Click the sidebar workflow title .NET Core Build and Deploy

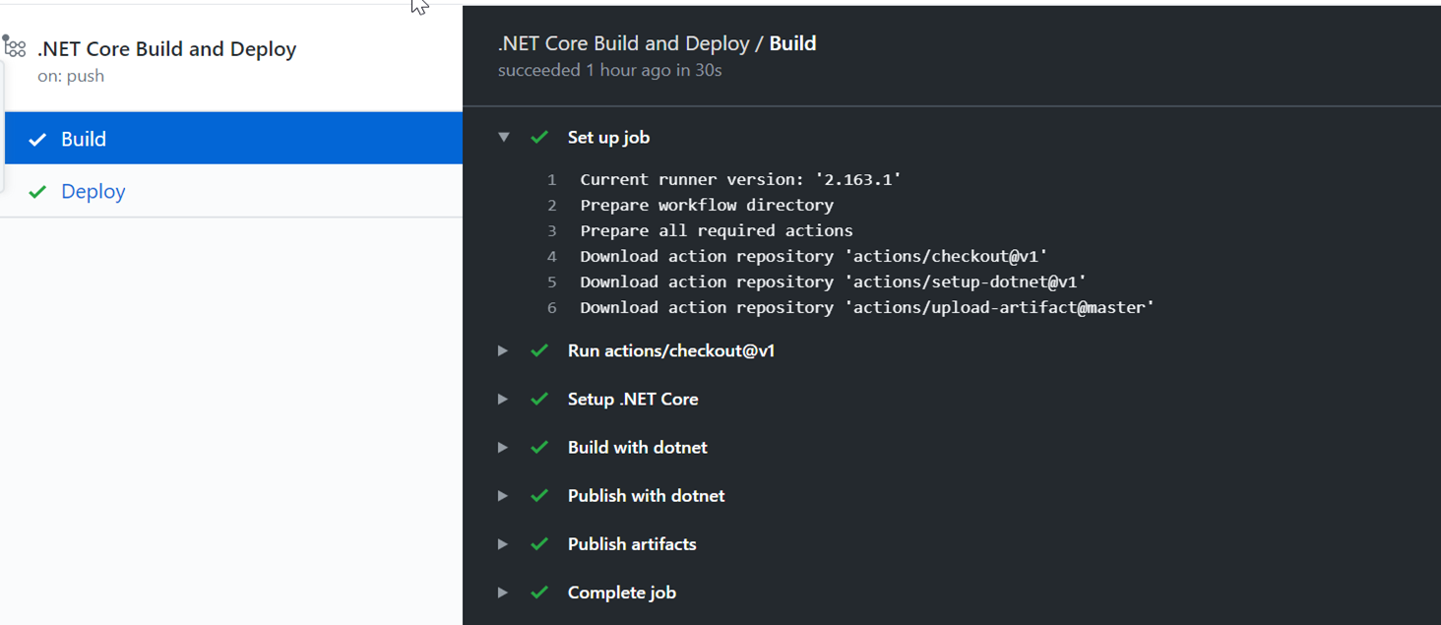166,48
